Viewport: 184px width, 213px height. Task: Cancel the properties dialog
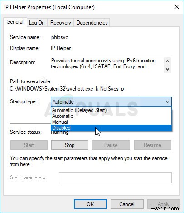(127, 204)
